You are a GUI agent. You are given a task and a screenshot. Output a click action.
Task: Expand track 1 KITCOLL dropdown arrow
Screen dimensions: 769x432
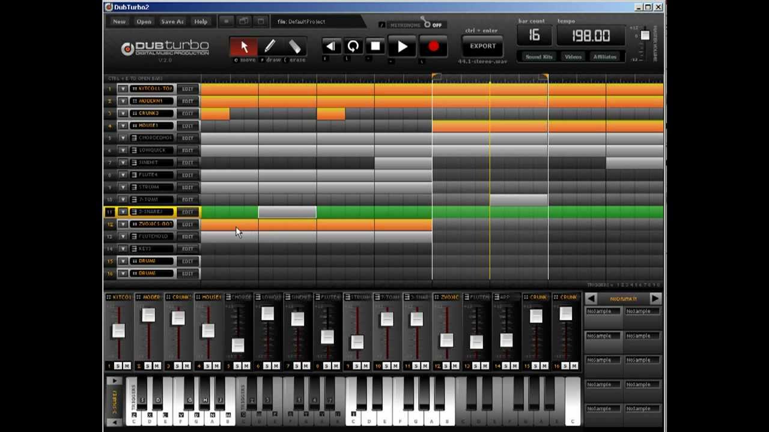pyautogui.click(x=123, y=89)
